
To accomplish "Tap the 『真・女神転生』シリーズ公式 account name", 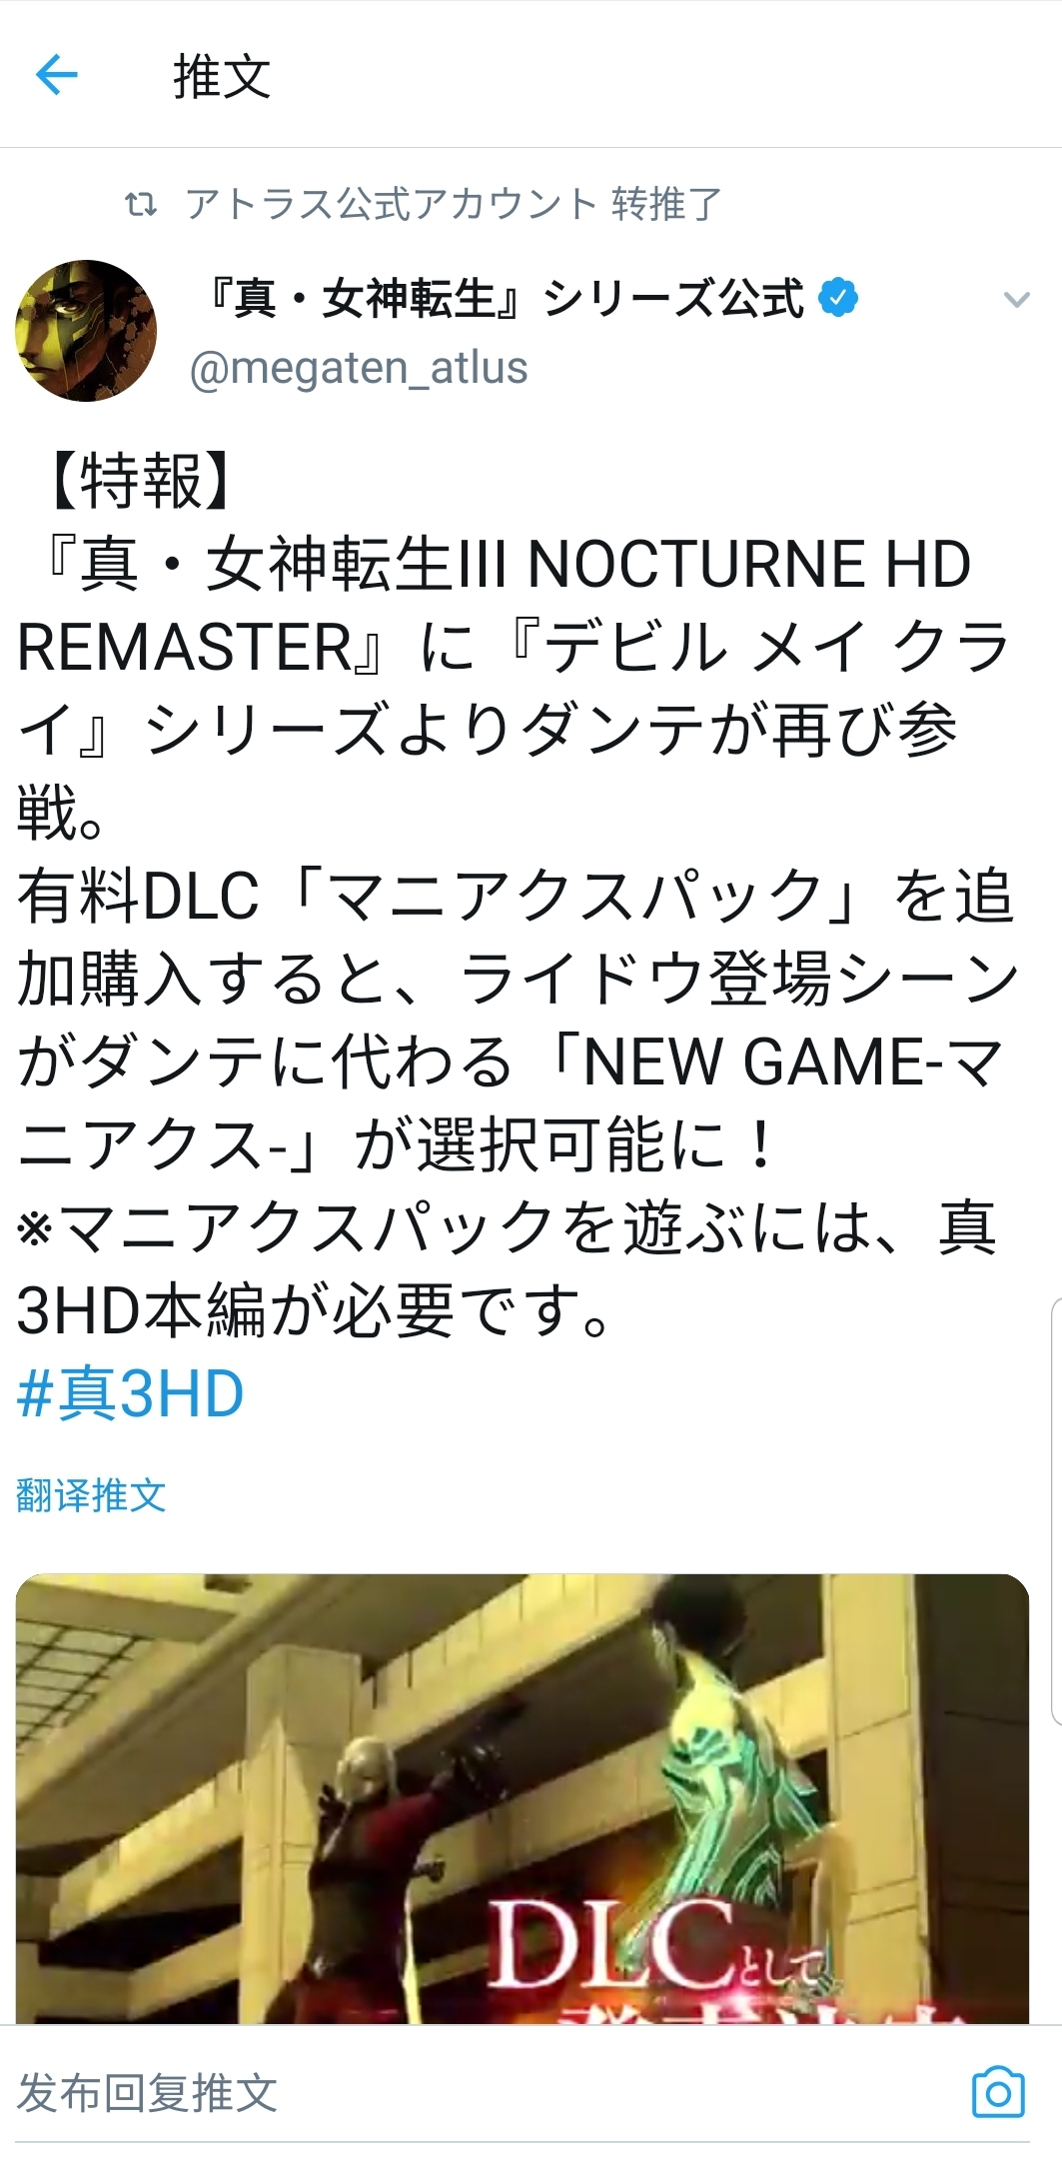I will 506,298.
